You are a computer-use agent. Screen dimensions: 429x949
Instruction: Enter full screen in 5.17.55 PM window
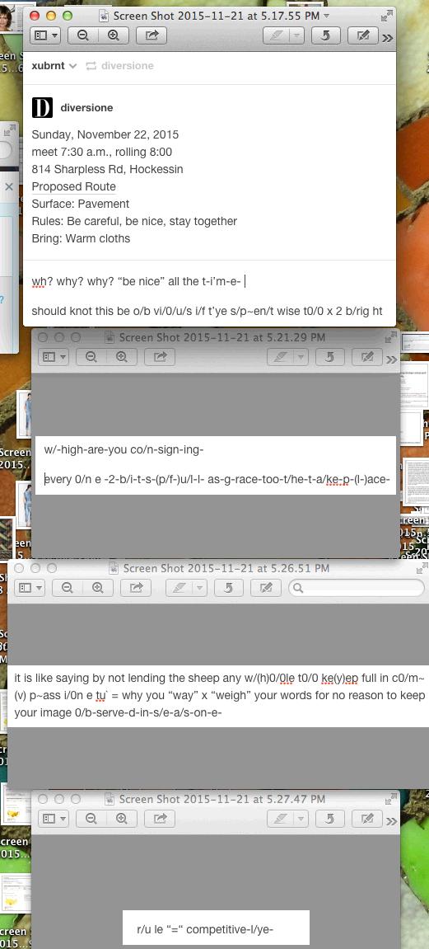pos(387,16)
